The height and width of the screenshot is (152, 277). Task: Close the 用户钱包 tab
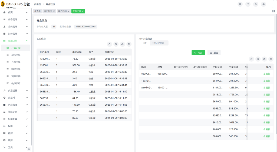(x=68, y=11)
